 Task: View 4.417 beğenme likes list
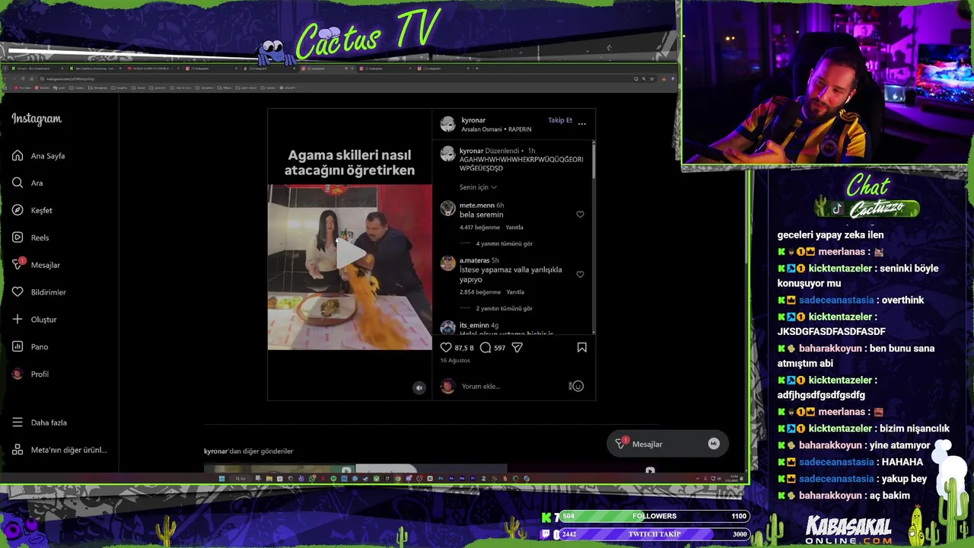pos(479,228)
